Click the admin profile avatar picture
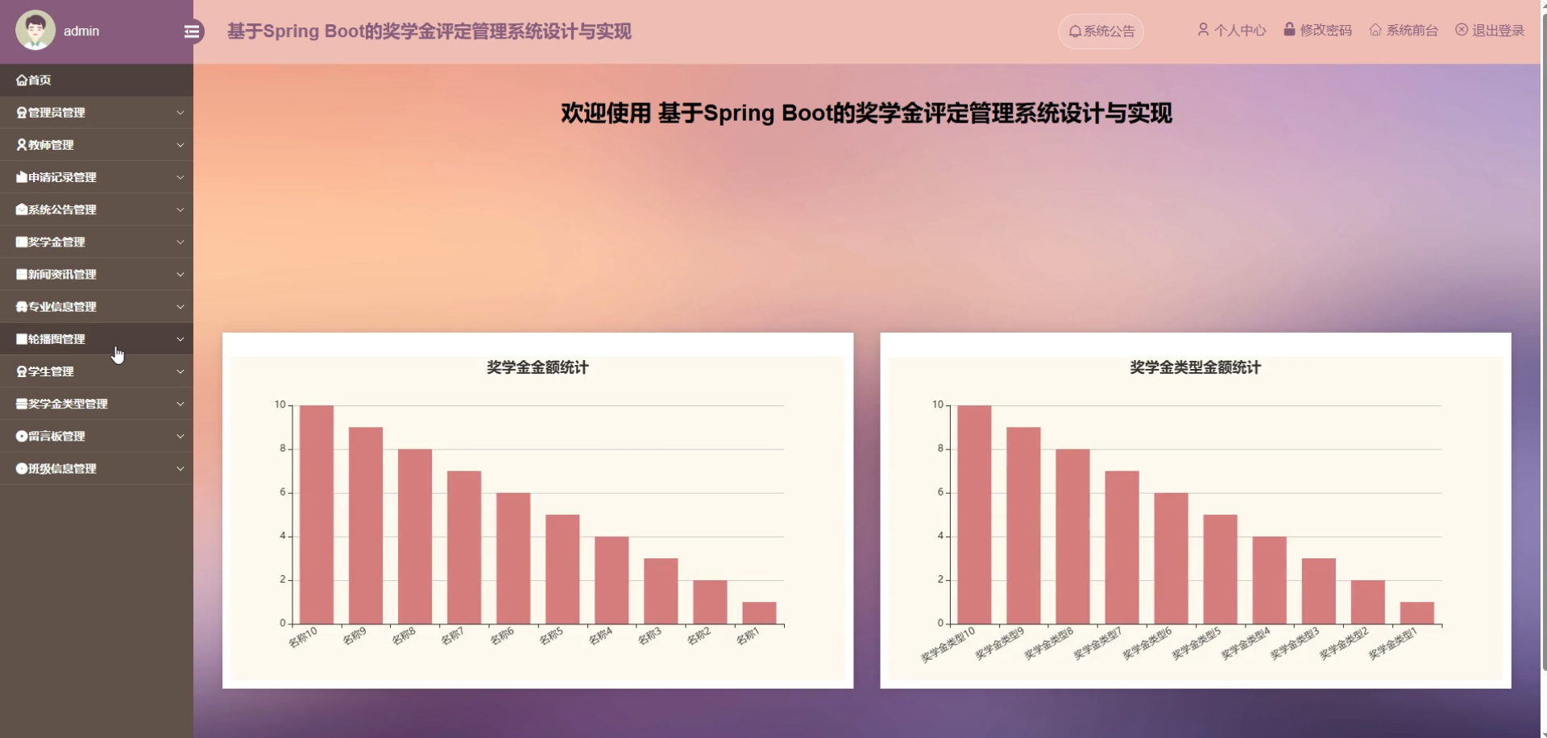Image resolution: width=1547 pixels, height=738 pixels. pos(34,30)
